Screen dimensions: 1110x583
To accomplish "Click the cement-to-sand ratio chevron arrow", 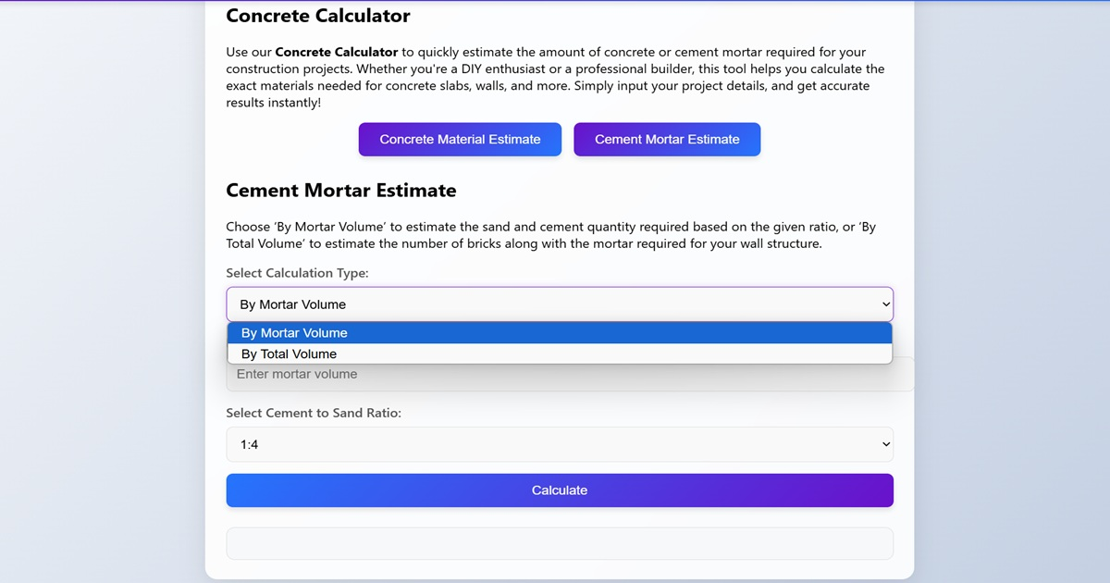I will coord(882,444).
